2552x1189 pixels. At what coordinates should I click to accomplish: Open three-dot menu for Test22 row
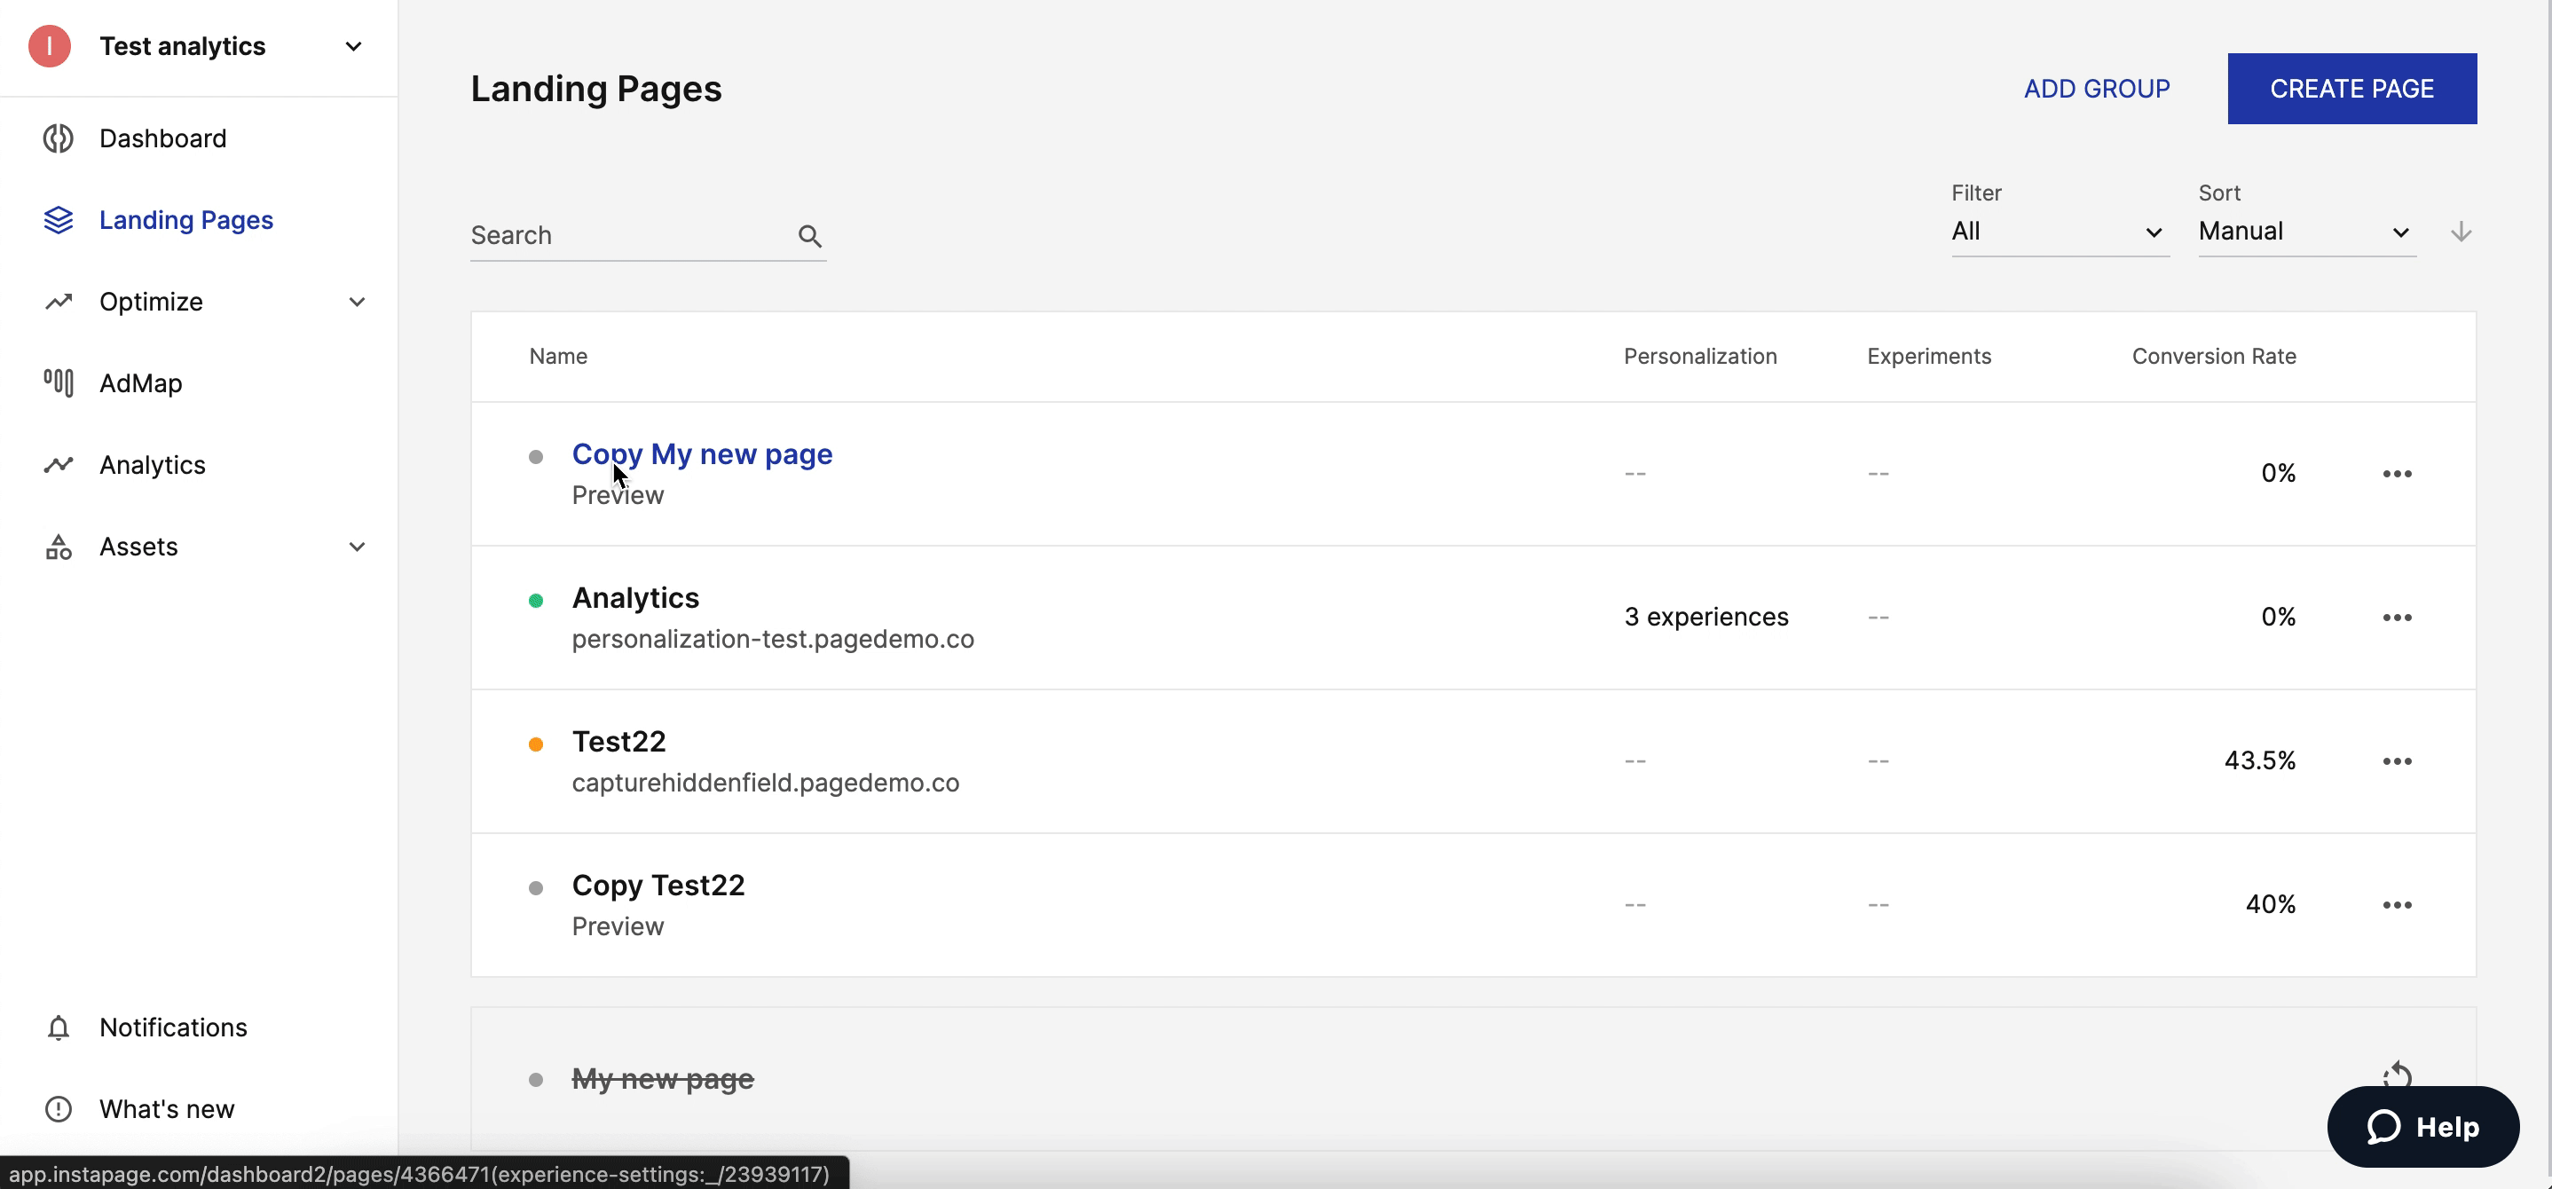pyautogui.click(x=2397, y=761)
